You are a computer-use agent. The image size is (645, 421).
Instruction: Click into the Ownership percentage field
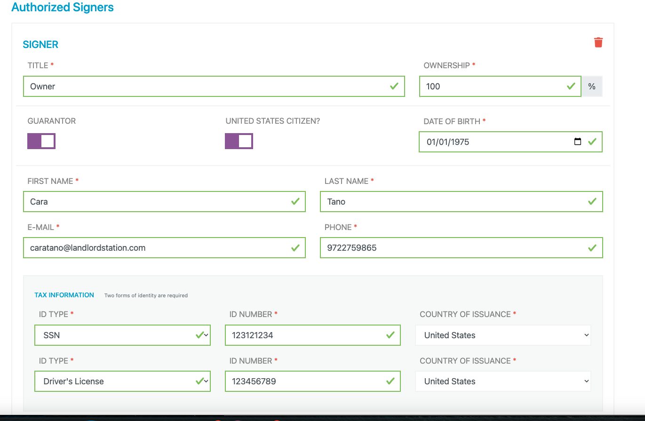[500, 87]
